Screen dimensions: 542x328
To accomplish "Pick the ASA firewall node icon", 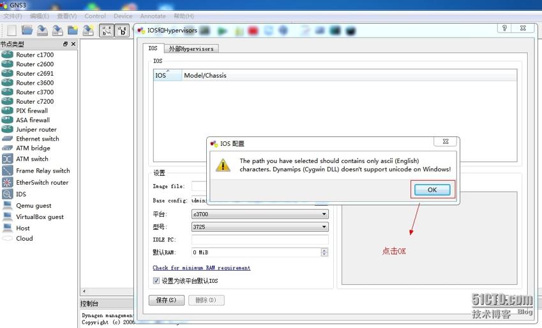I will (7, 120).
